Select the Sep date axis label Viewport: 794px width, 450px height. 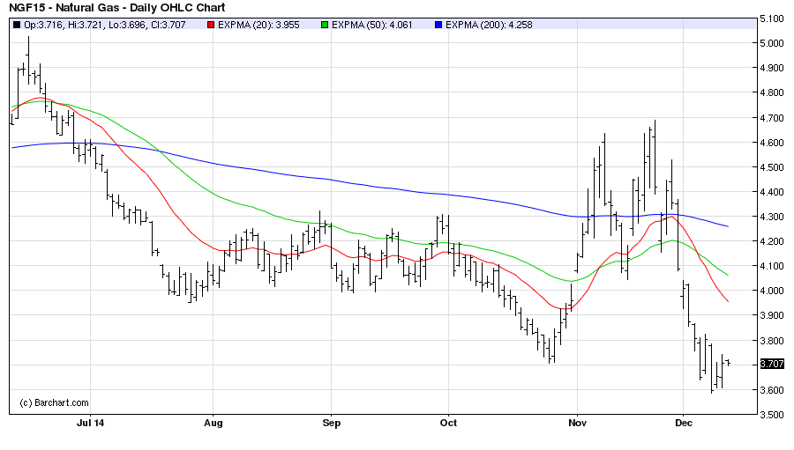331,423
